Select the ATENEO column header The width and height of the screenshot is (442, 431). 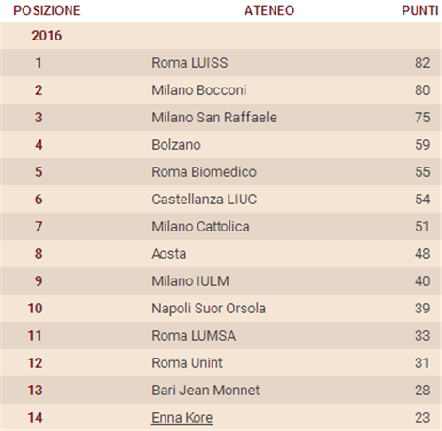coord(269,10)
